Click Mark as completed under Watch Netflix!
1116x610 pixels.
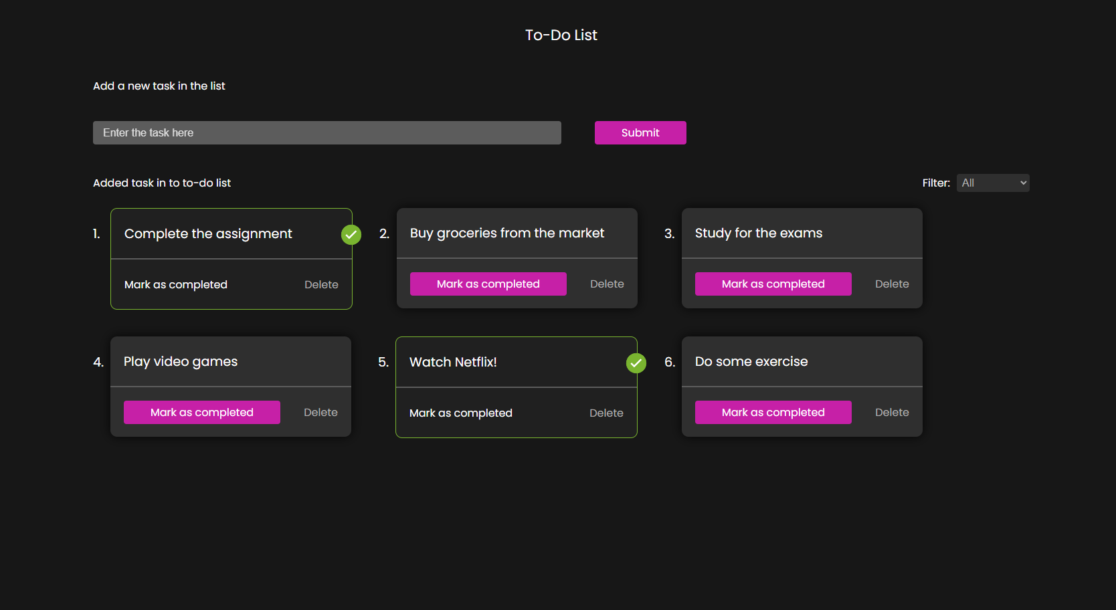pos(461,413)
